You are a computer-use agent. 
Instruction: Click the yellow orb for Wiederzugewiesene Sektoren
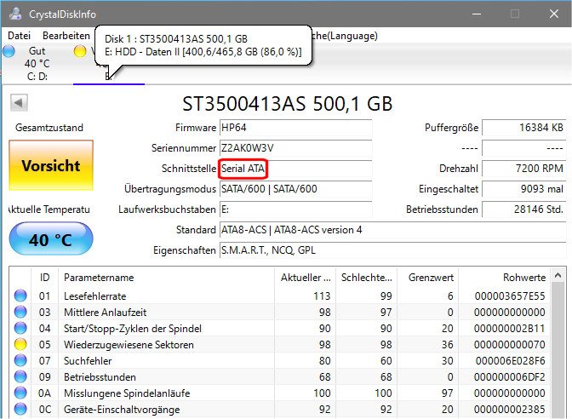(x=20, y=344)
